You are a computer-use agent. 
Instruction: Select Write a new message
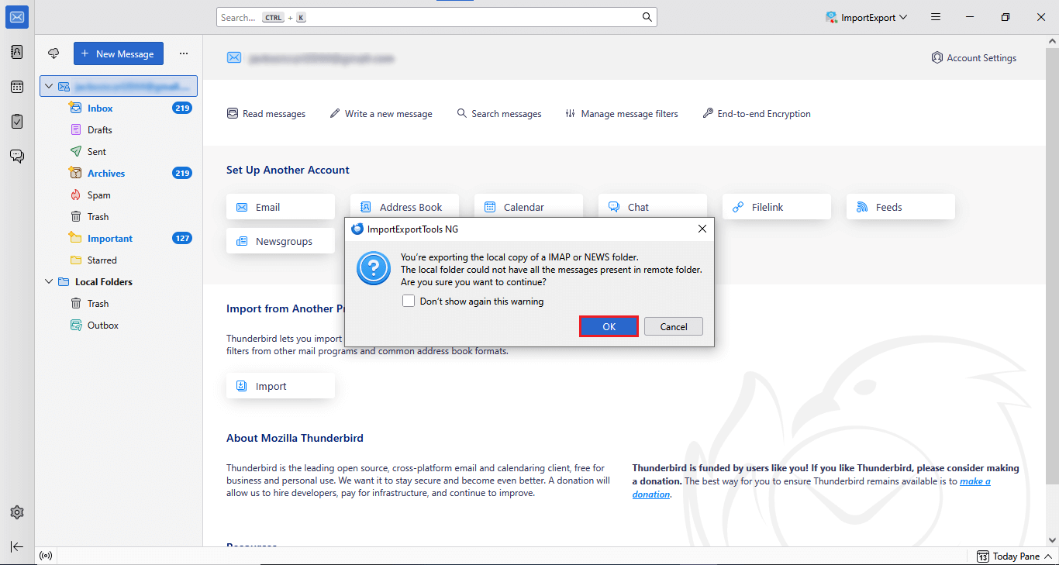click(381, 113)
